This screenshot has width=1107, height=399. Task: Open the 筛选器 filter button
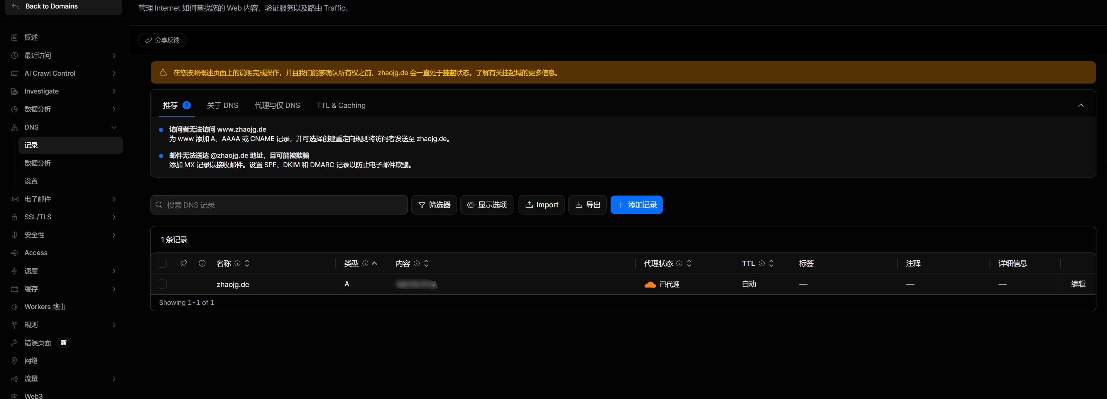[x=434, y=205]
